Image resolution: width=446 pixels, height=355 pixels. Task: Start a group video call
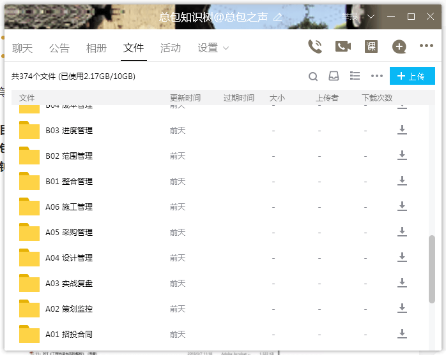[x=343, y=46]
